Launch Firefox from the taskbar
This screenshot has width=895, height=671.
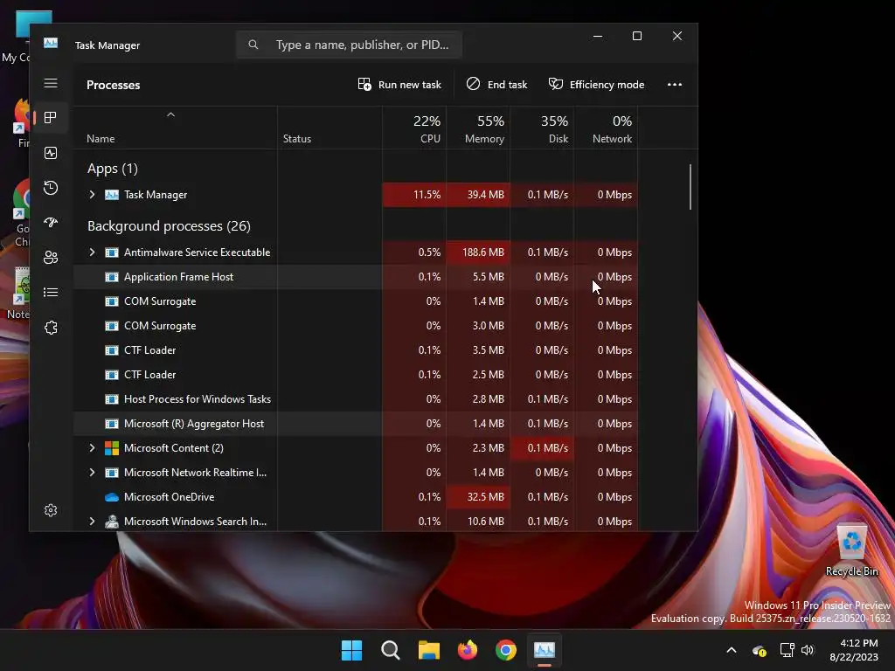(x=468, y=650)
